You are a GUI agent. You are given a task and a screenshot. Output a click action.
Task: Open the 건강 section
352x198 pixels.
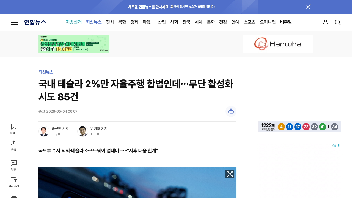(x=223, y=22)
